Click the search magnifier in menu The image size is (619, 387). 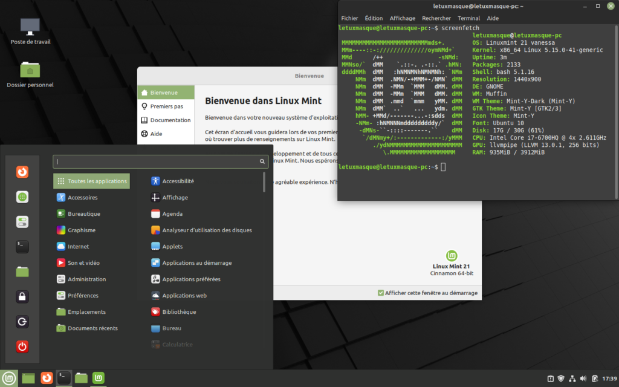262,161
